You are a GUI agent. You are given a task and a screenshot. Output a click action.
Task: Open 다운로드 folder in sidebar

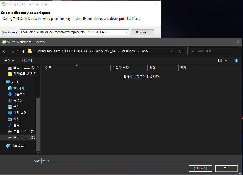17,94
